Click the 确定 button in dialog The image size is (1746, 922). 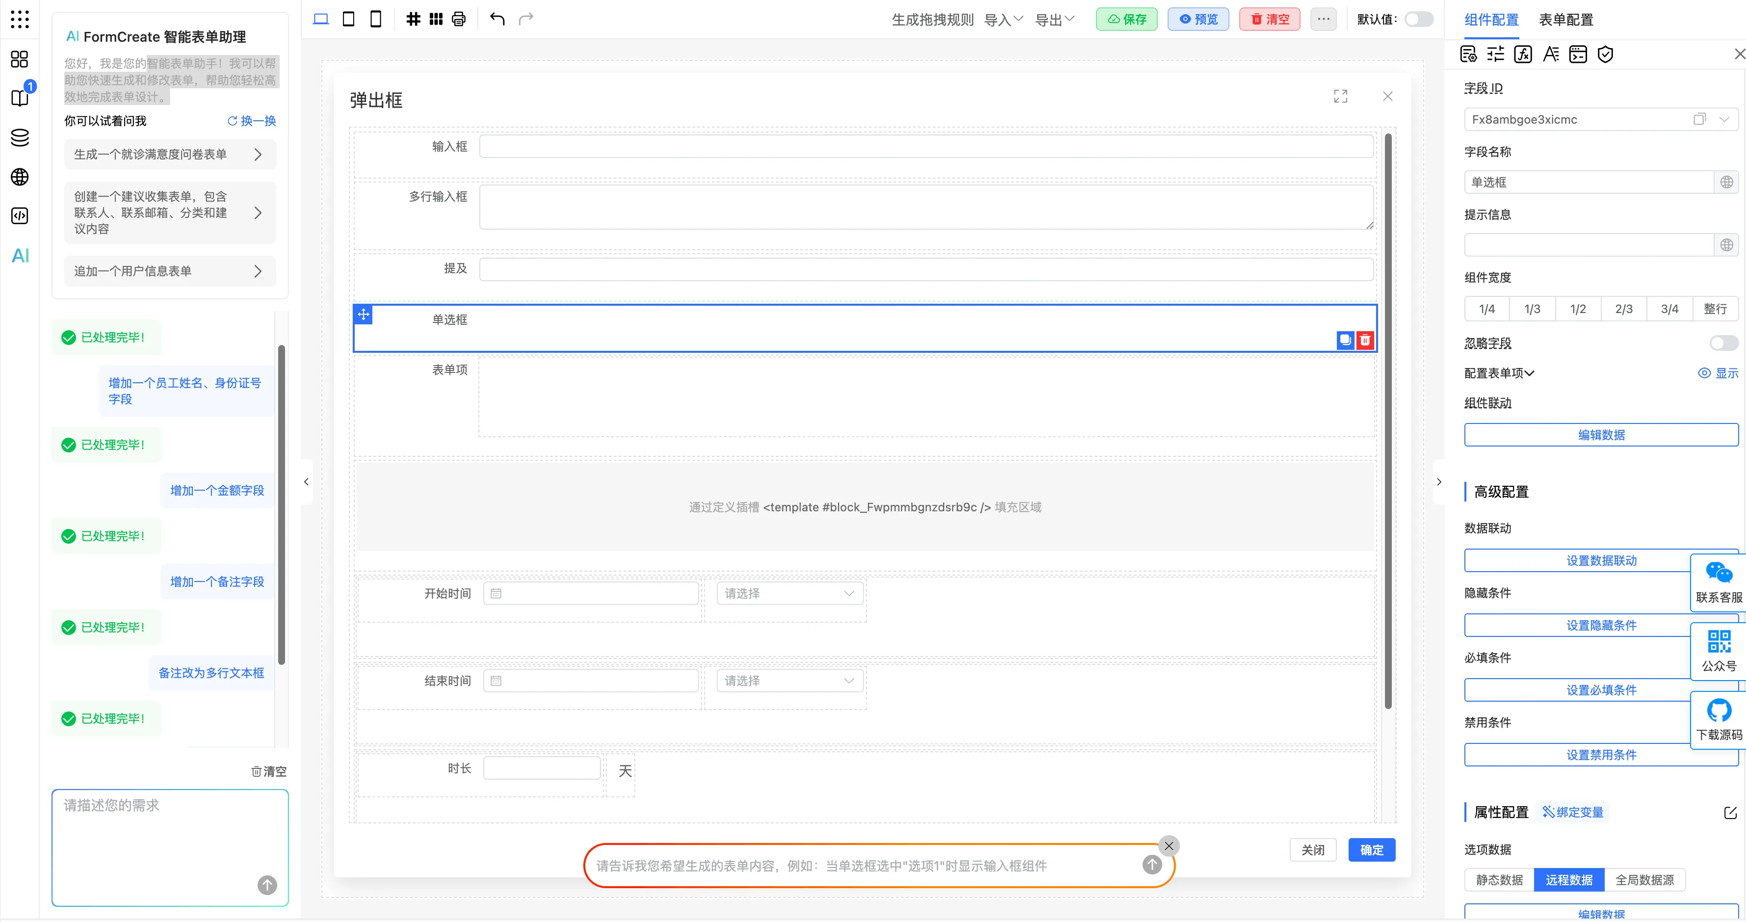[x=1371, y=849]
